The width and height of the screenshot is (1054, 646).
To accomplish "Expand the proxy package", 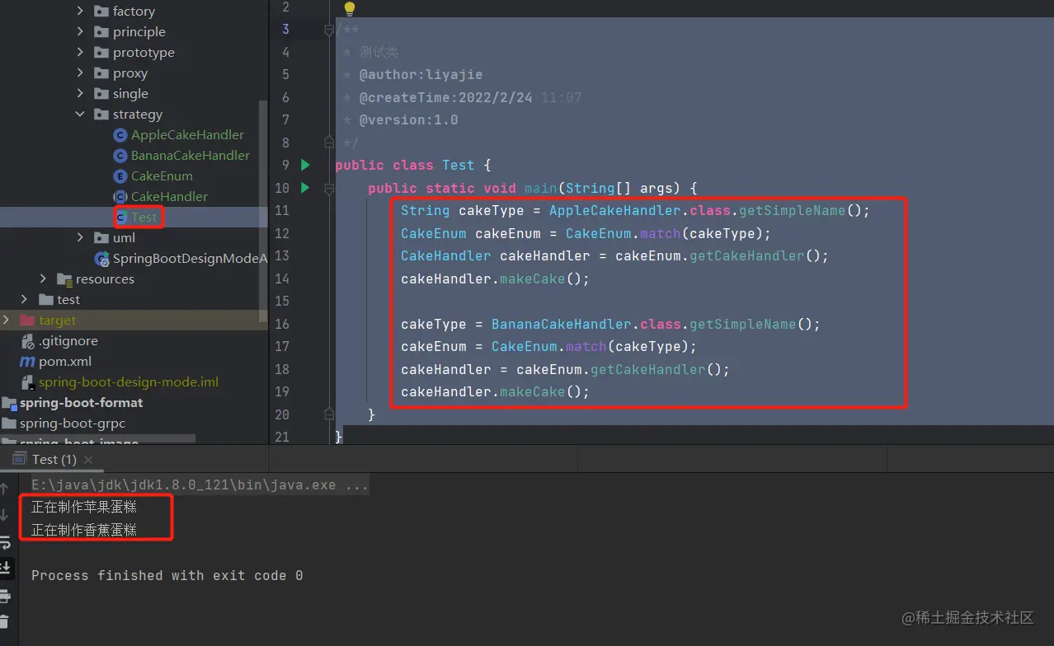I will (x=80, y=73).
